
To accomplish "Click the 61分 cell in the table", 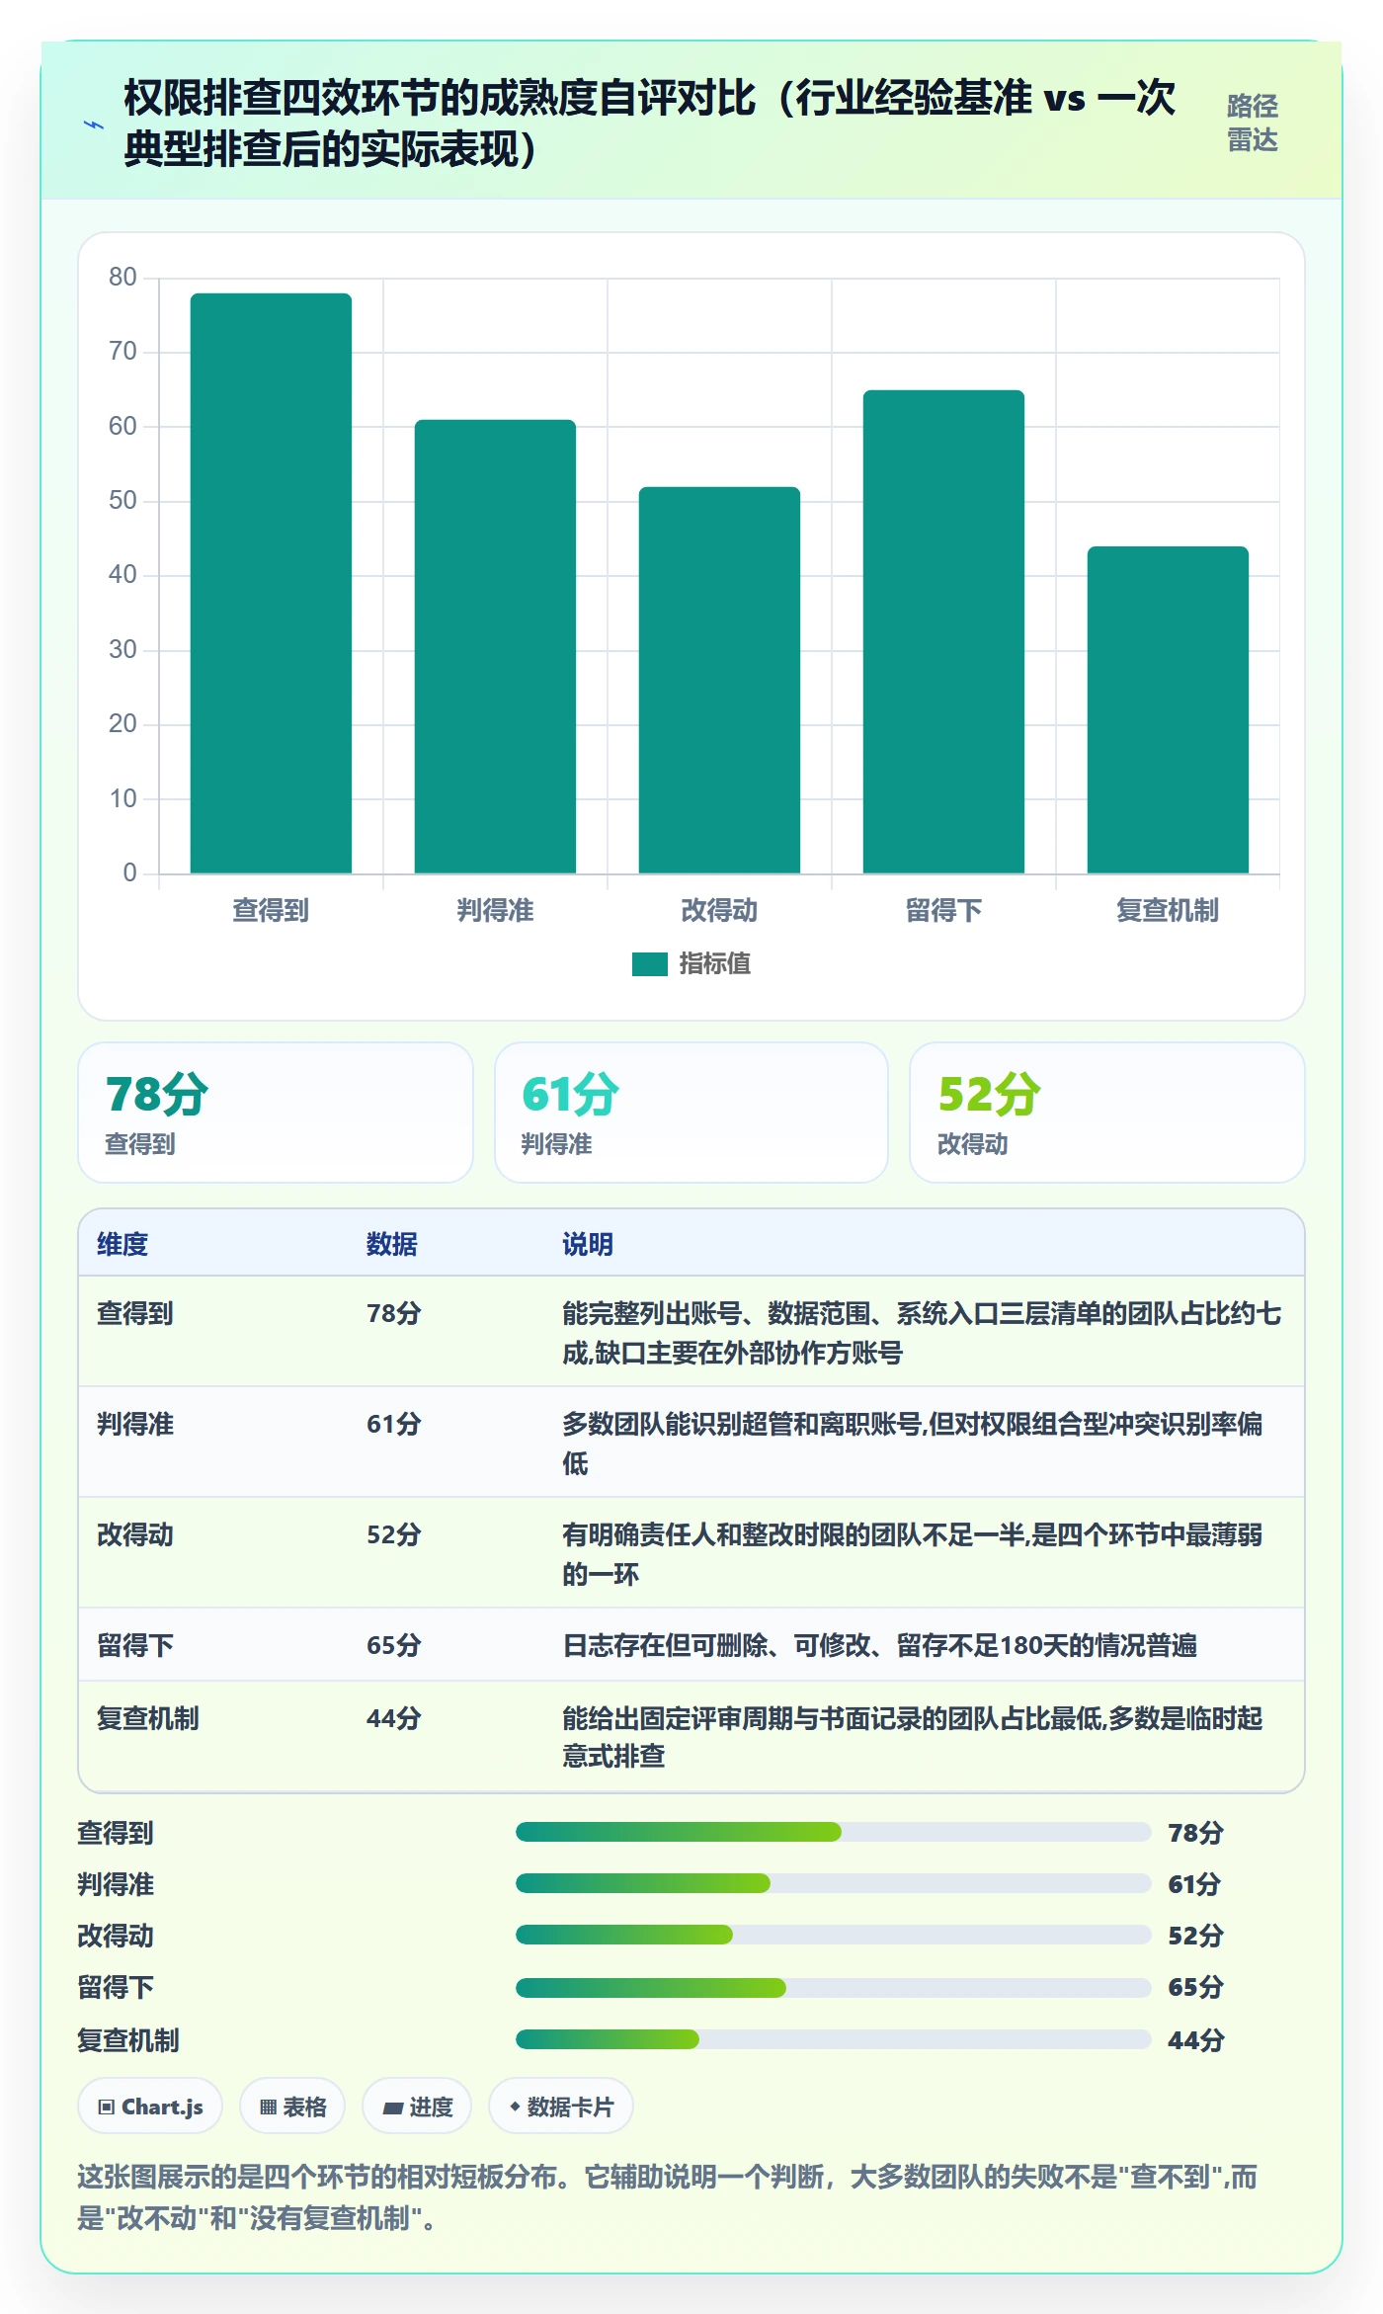I will point(394,1424).
